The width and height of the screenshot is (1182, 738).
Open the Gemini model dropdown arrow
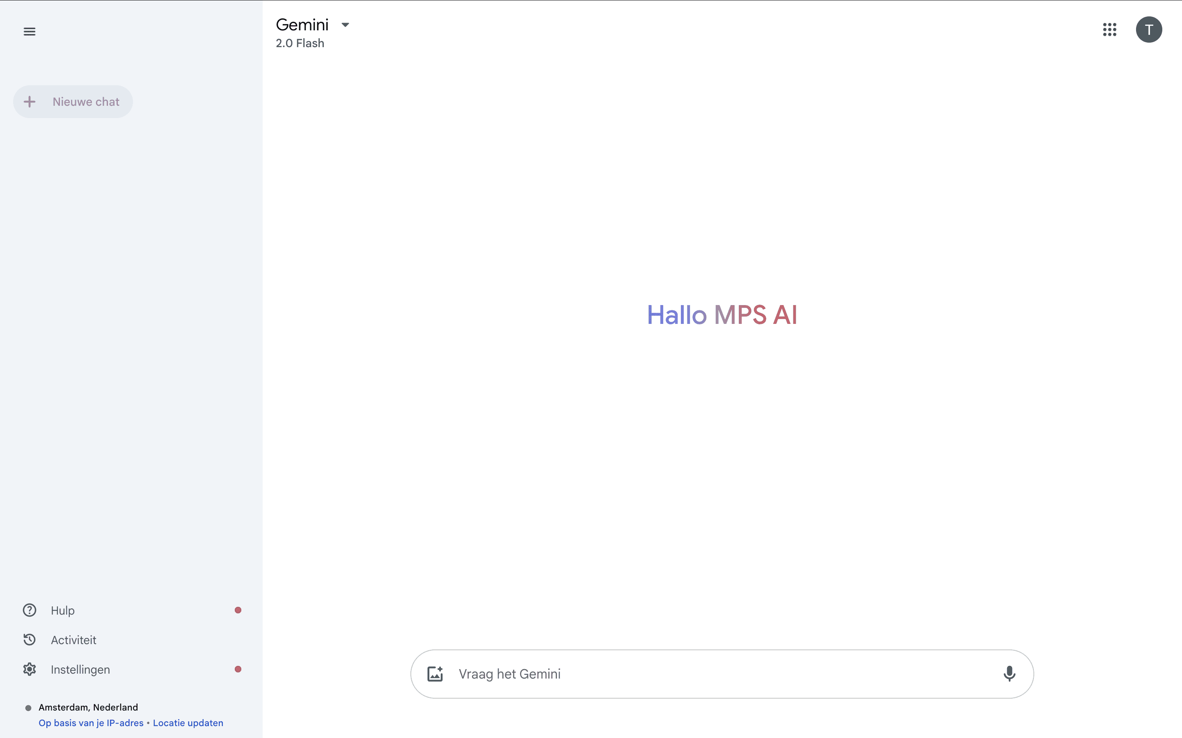345,25
